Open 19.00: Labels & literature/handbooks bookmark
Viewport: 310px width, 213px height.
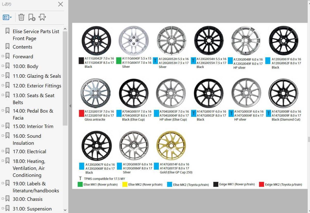coord(36,187)
